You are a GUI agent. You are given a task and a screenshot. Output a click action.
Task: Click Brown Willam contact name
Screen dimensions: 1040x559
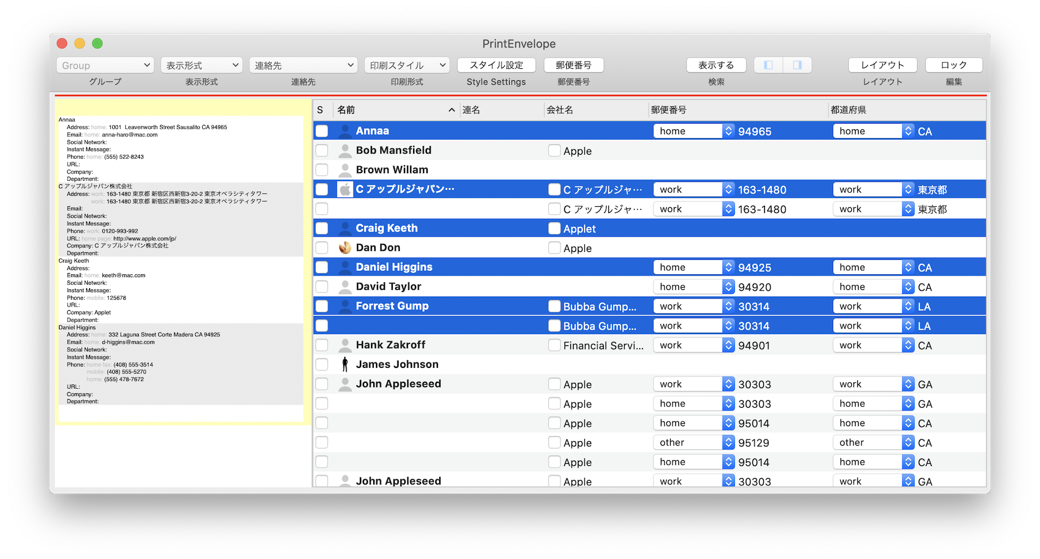(x=392, y=170)
